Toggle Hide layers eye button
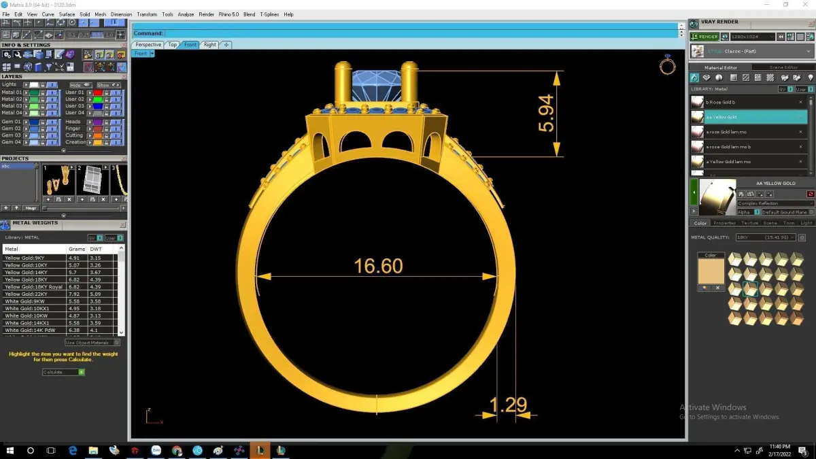The image size is (816, 459). point(81,85)
